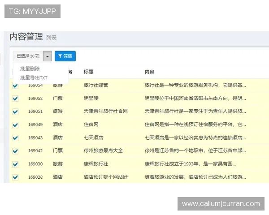
Task: Uncheck the checkbox for row 旅行社经营
Action: [x=15, y=86]
